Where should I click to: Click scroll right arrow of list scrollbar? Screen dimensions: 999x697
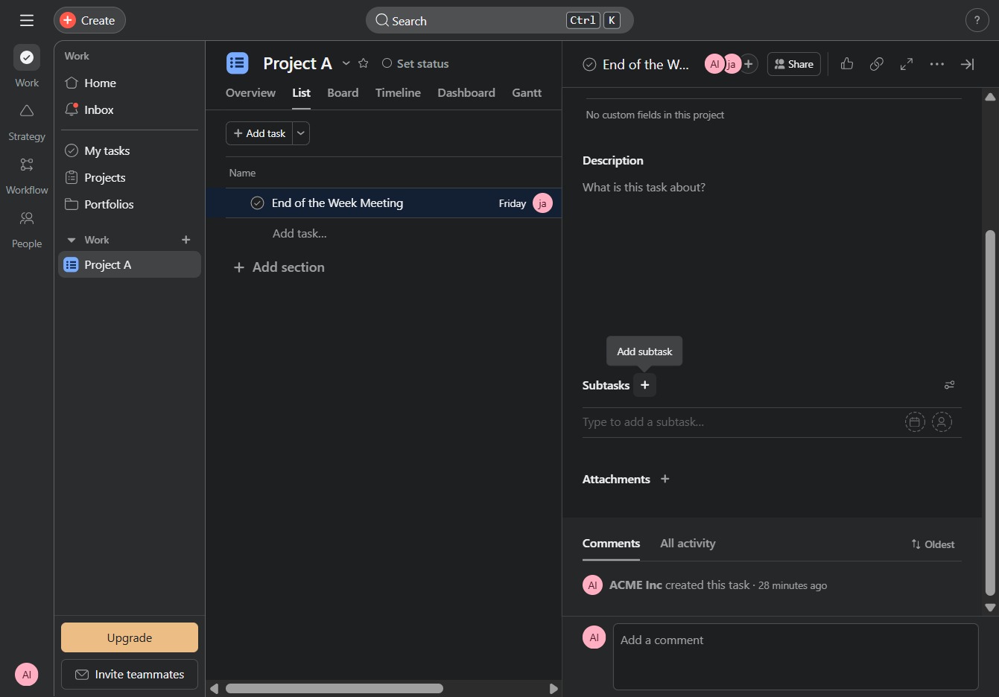tap(553, 689)
